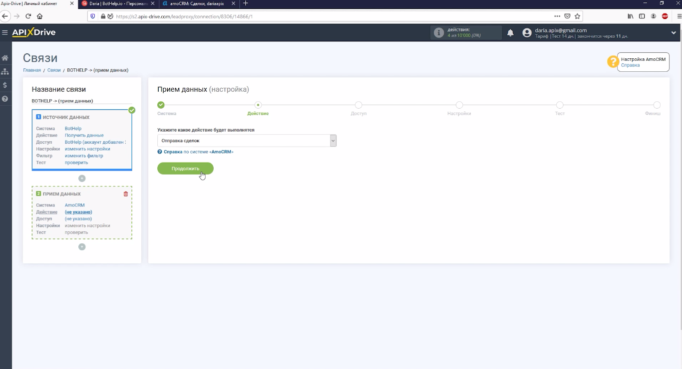Image resolution: width=682 pixels, height=369 pixels.
Task: Click the ApiX-Drive logo
Action: (x=33, y=32)
